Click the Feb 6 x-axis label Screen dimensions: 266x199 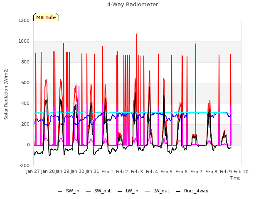tap(181, 172)
